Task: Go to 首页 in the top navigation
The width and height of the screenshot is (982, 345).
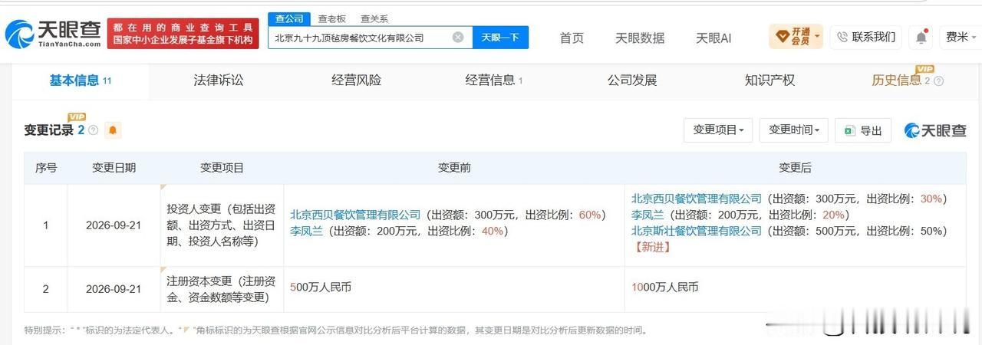Action: (x=572, y=38)
